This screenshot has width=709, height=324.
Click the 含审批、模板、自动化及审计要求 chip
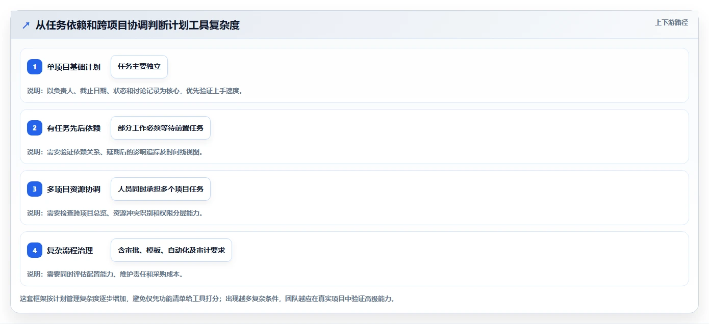[x=171, y=250]
